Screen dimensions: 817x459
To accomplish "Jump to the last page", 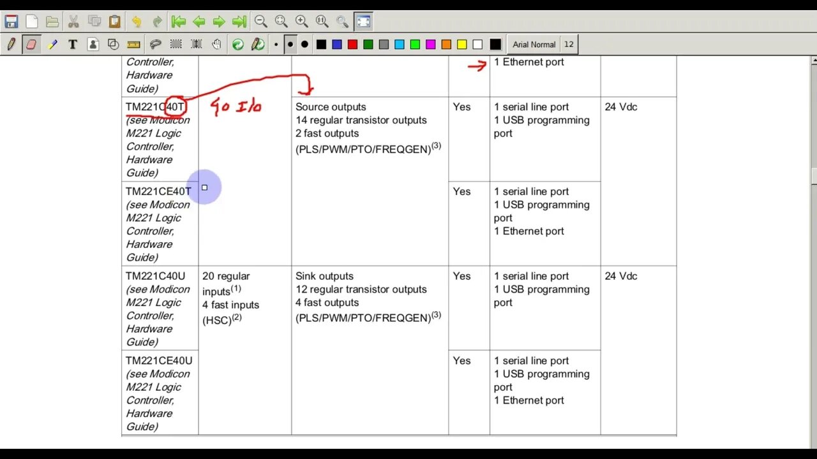I will (239, 22).
